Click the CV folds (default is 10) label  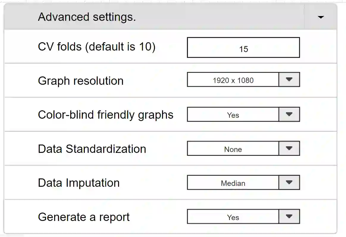tap(97, 46)
